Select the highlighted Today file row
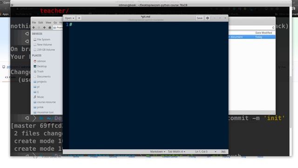298x168 pixels. click(x=252, y=37)
